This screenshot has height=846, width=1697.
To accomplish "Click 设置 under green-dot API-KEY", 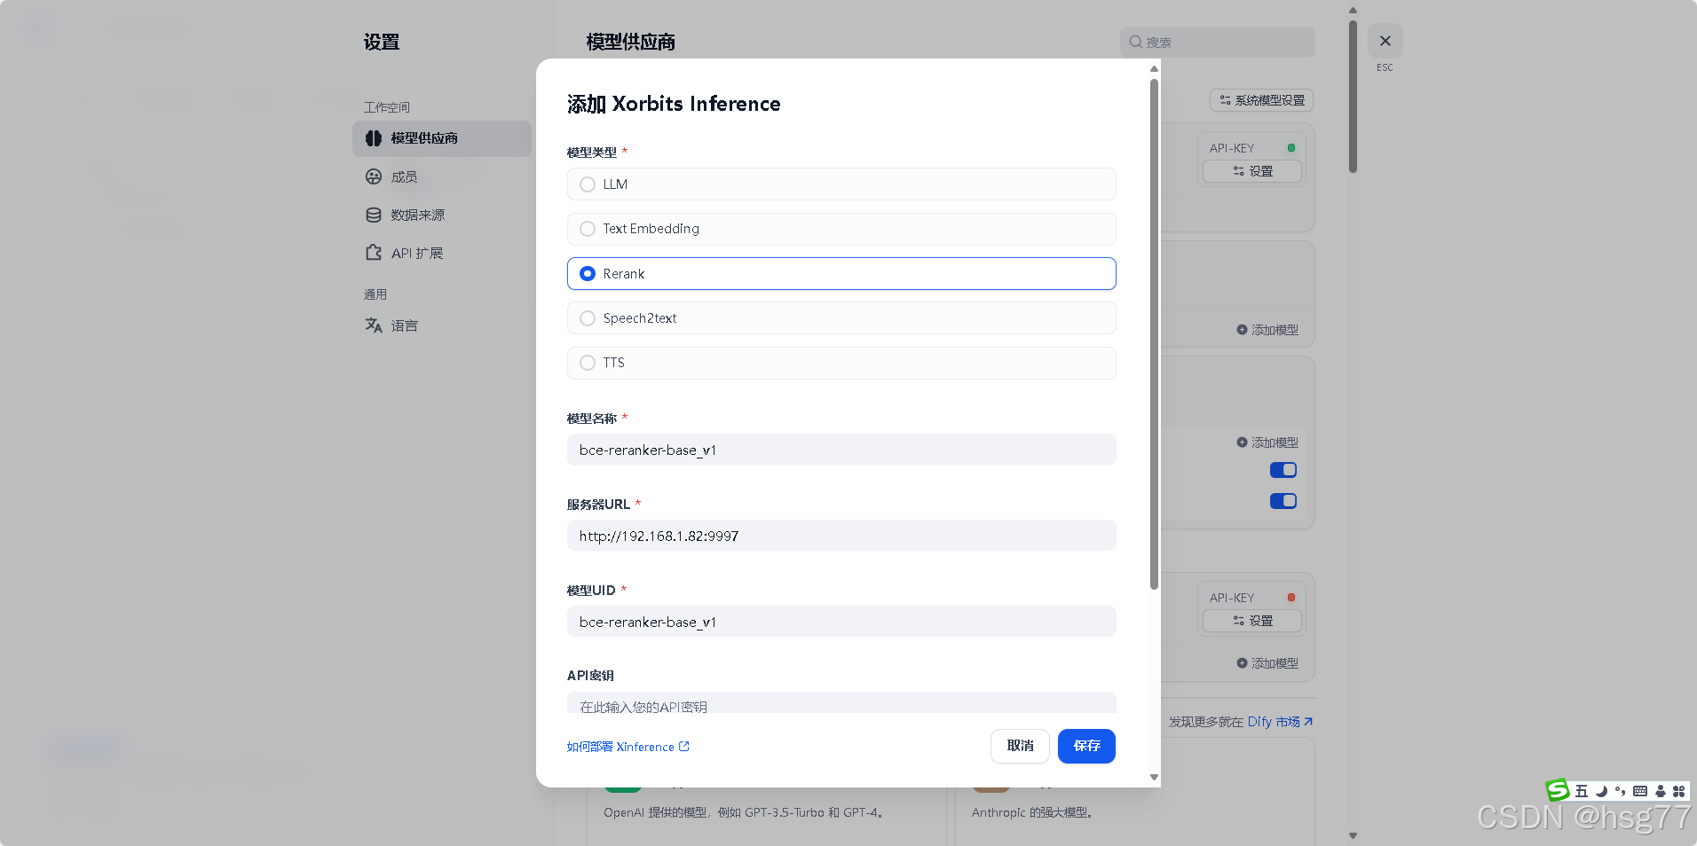I will pos(1252,171).
